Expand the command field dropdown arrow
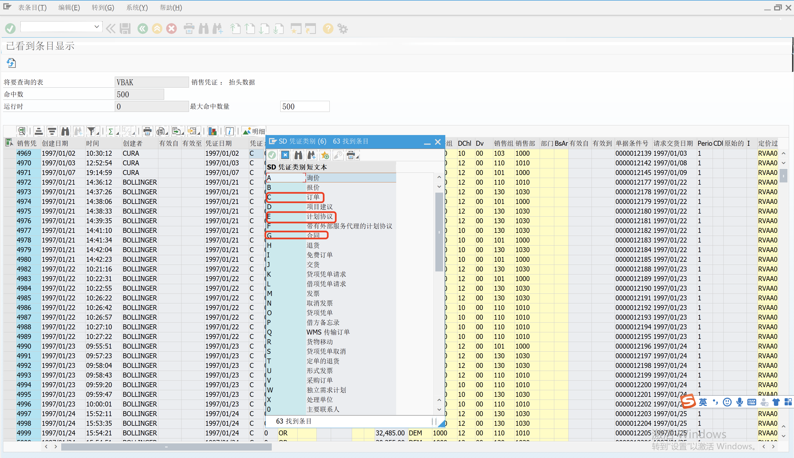794x458 pixels. click(x=97, y=27)
